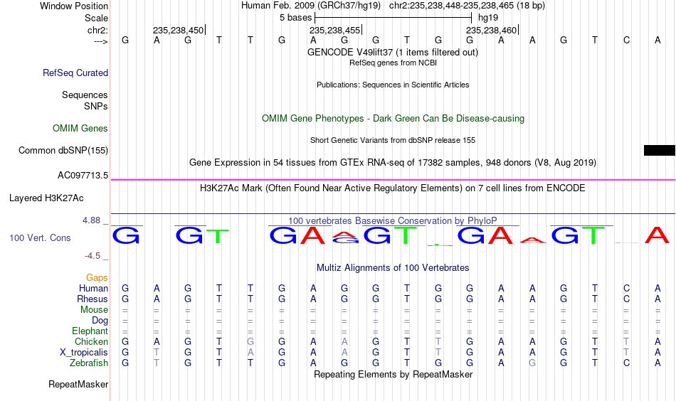Click the OMIM Gene Phenotypes track title
This screenshot has width=676, height=401.
pyautogui.click(x=393, y=119)
